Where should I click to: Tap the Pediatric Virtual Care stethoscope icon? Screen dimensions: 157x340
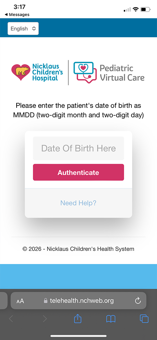pyautogui.click(x=85, y=72)
